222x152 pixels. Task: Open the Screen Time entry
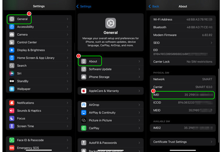tap(39, 126)
